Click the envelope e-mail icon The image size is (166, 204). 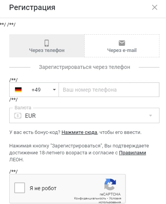pos(122,43)
